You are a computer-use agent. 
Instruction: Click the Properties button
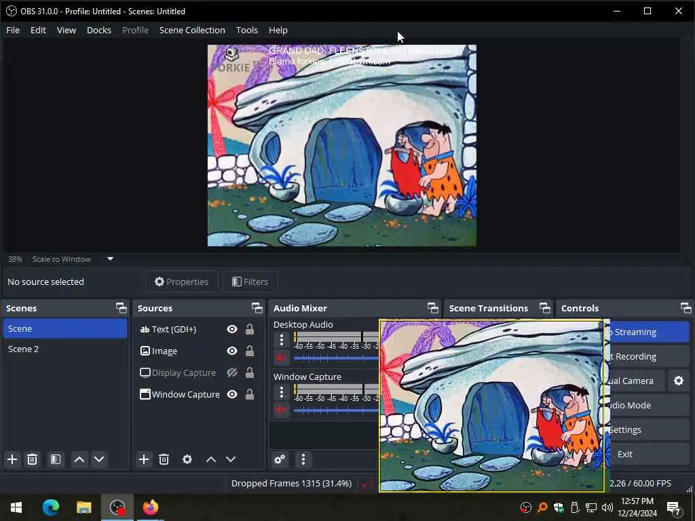tap(182, 282)
